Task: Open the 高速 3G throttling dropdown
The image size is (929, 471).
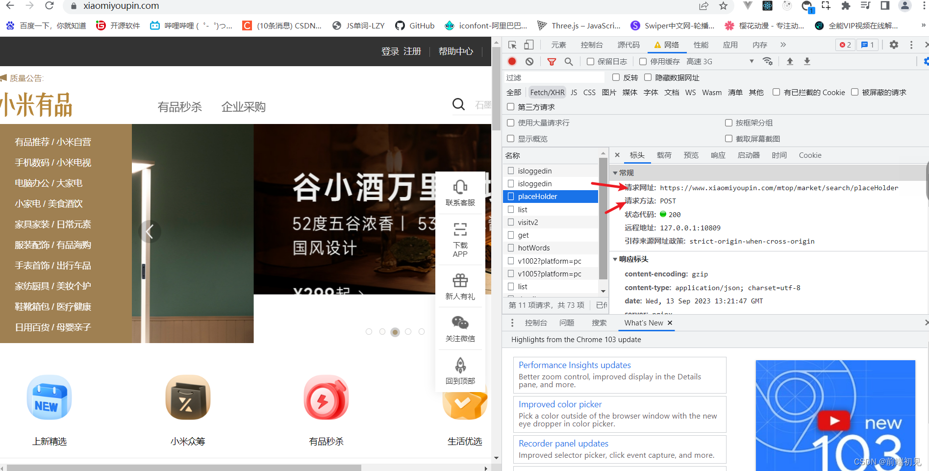Action: click(x=720, y=62)
